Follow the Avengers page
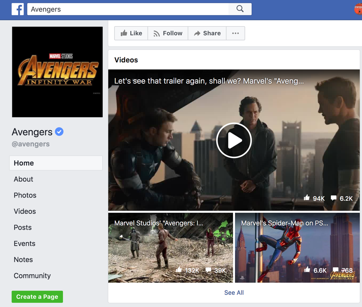Viewport: 362px width, 307px height. 168,34
